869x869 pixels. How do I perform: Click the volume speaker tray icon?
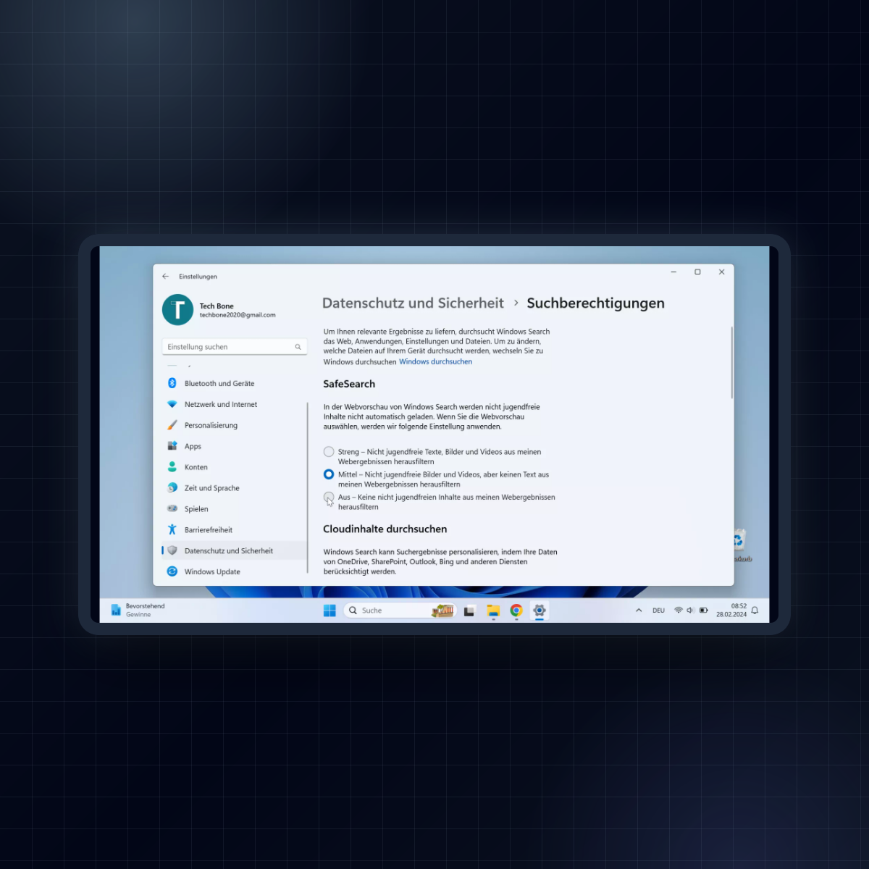(691, 610)
